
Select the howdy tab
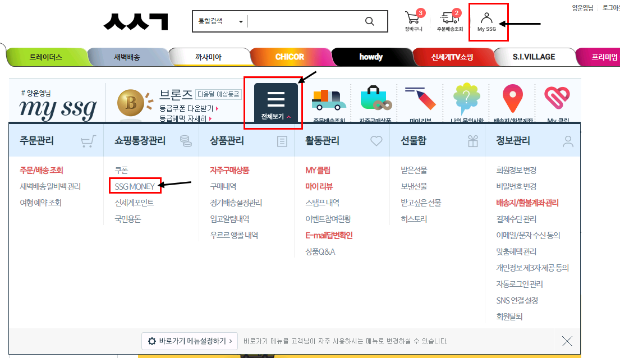[371, 57]
